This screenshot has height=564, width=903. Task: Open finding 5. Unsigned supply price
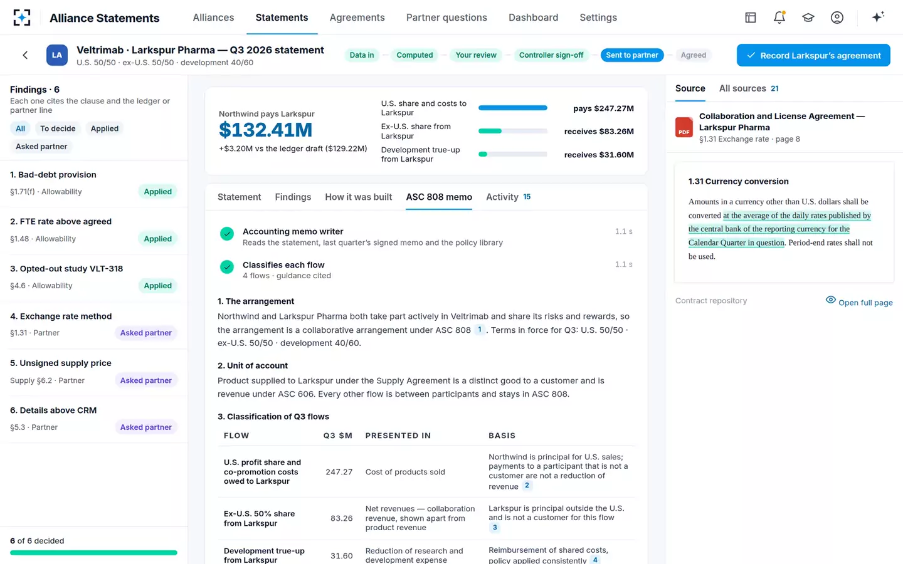pos(94,372)
